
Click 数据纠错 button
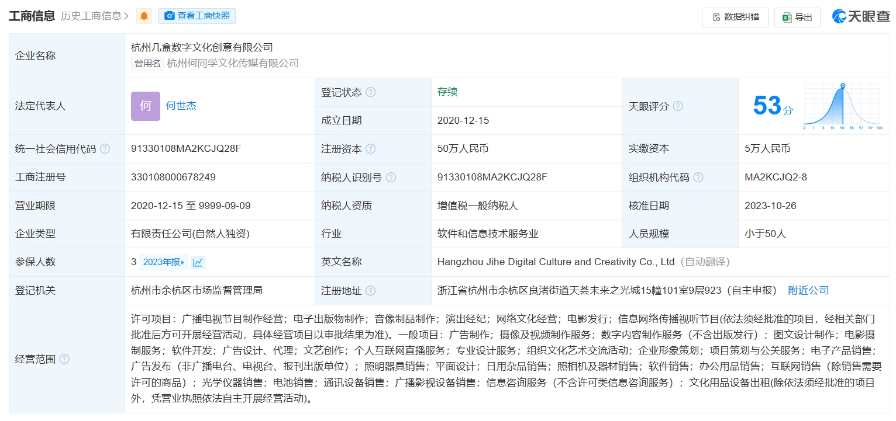click(x=735, y=17)
